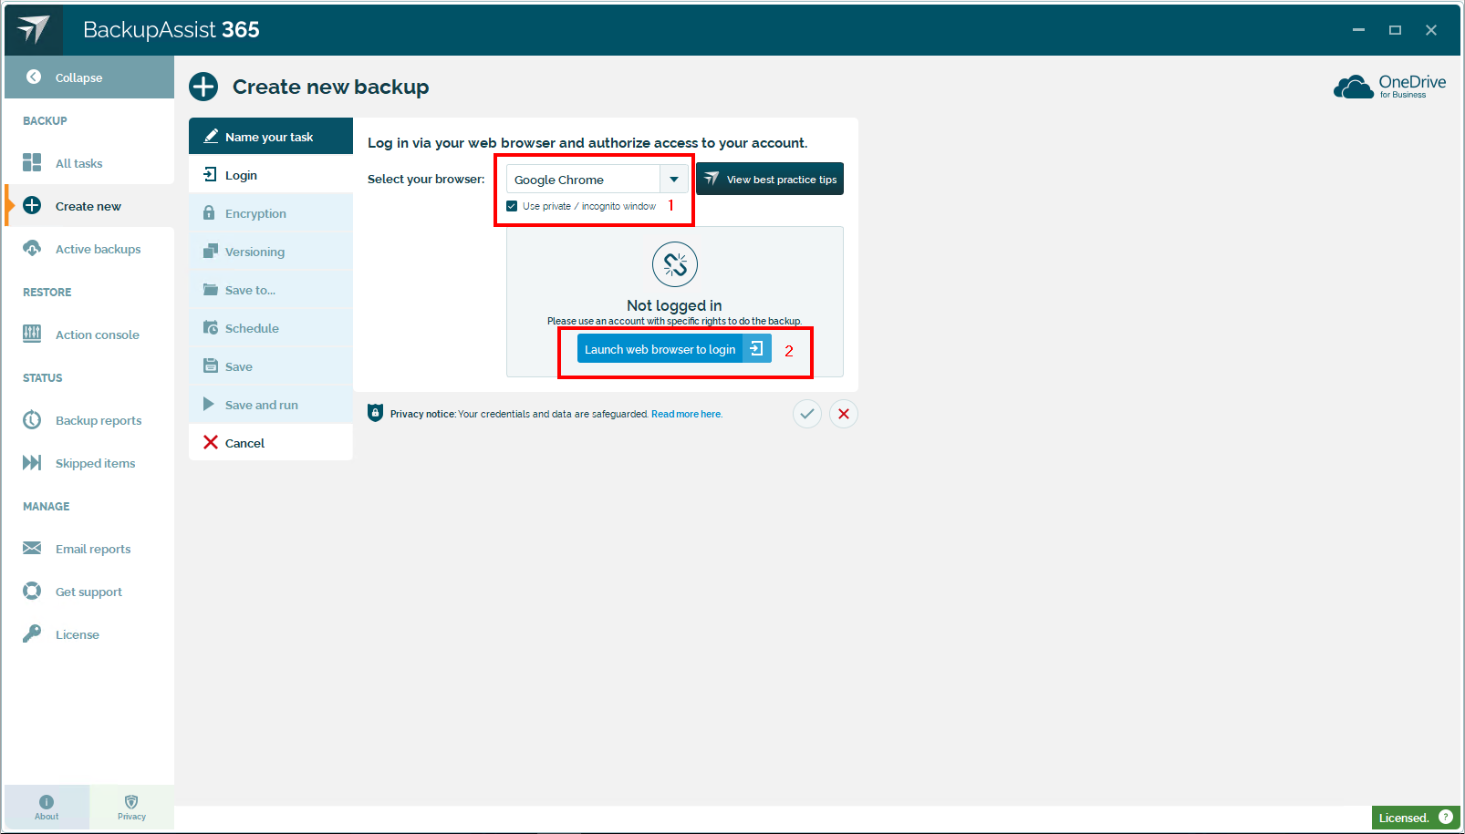The height and width of the screenshot is (834, 1465).
Task: Open the Get support page
Action: click(89, 592)
